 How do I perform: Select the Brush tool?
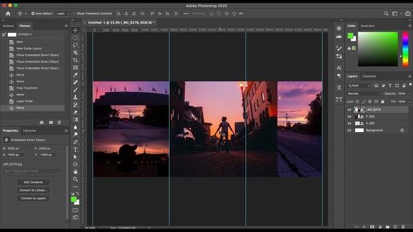pos(76,90)
